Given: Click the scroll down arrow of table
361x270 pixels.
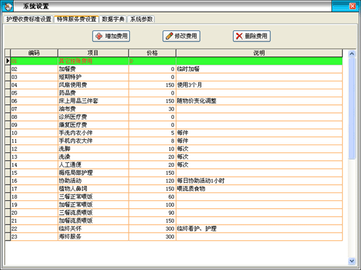Looking at the screenshot, I should pyautogui.click(x=352, y=261).
